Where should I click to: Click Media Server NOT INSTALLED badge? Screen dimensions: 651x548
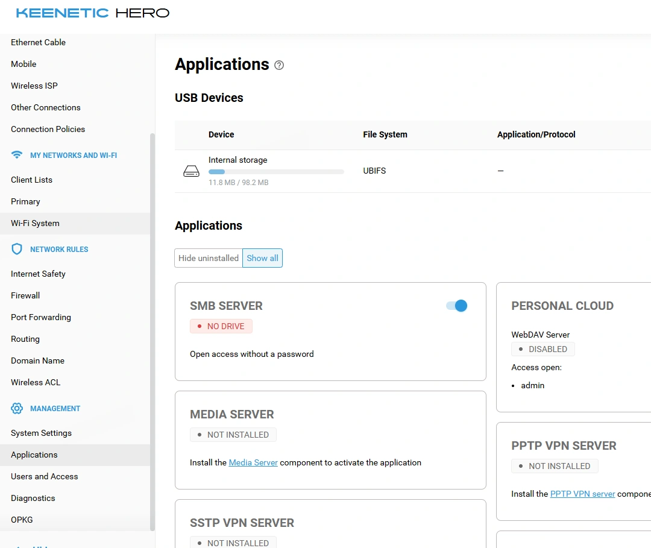point(233,435)
